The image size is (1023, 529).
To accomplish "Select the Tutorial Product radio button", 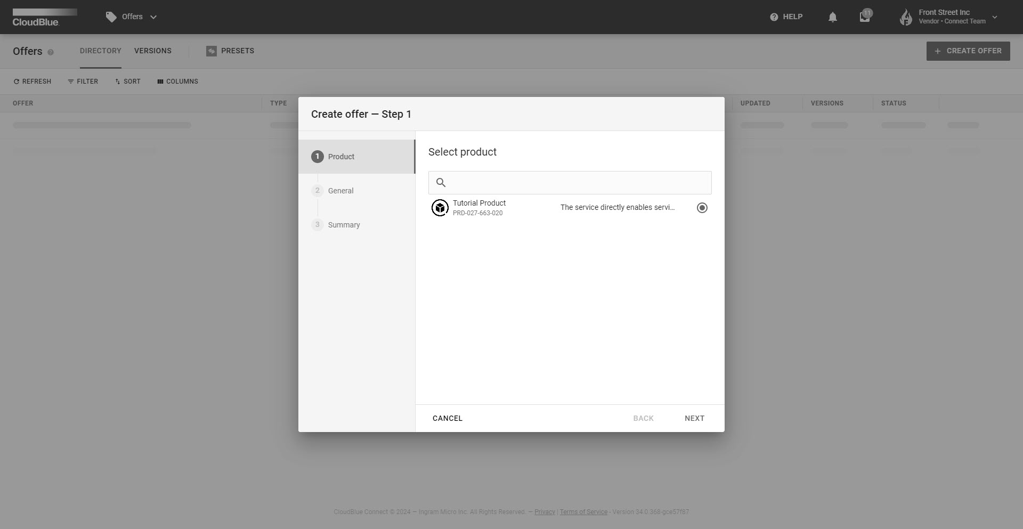I will coord(702,208).
